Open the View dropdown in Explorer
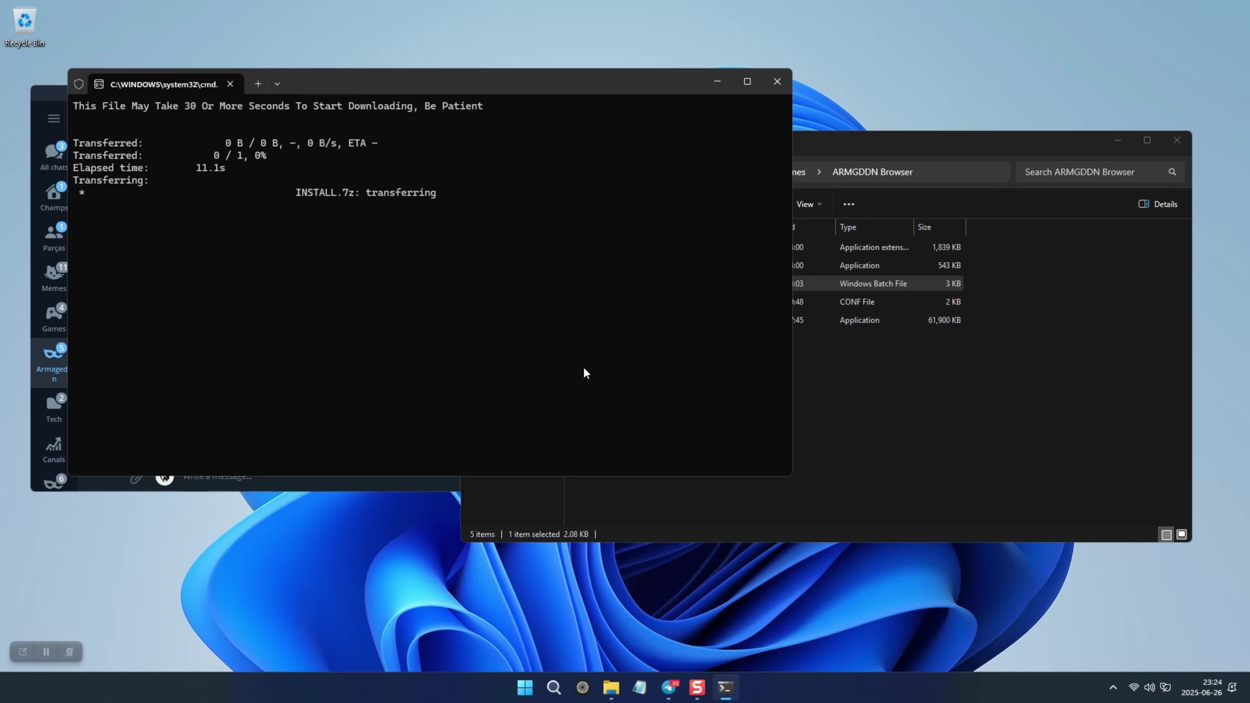Viewport: 1250px width, 703px height. (x=808, y=204)
